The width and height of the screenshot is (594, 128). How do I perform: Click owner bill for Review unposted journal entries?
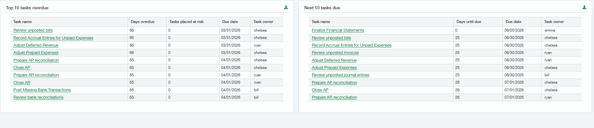547,75
